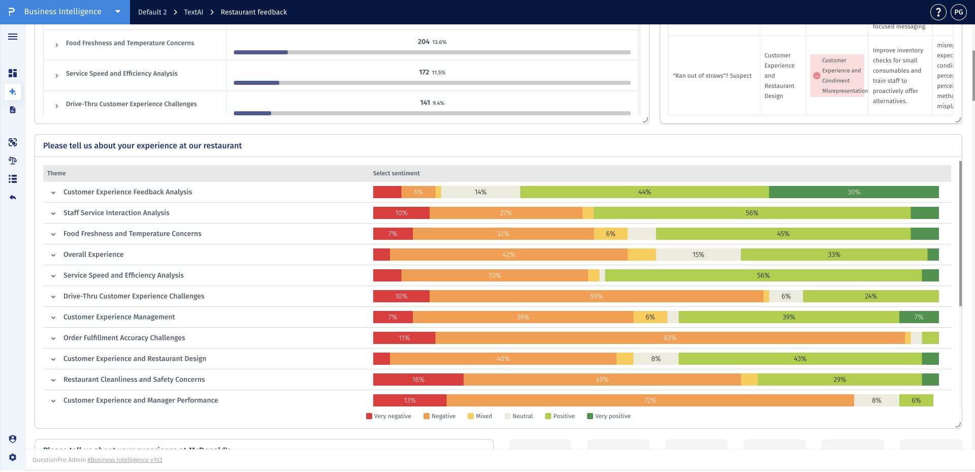Select the 83% negative segment for Order Fulfillment
Screen dimensions: 975x472
[670, 338]
